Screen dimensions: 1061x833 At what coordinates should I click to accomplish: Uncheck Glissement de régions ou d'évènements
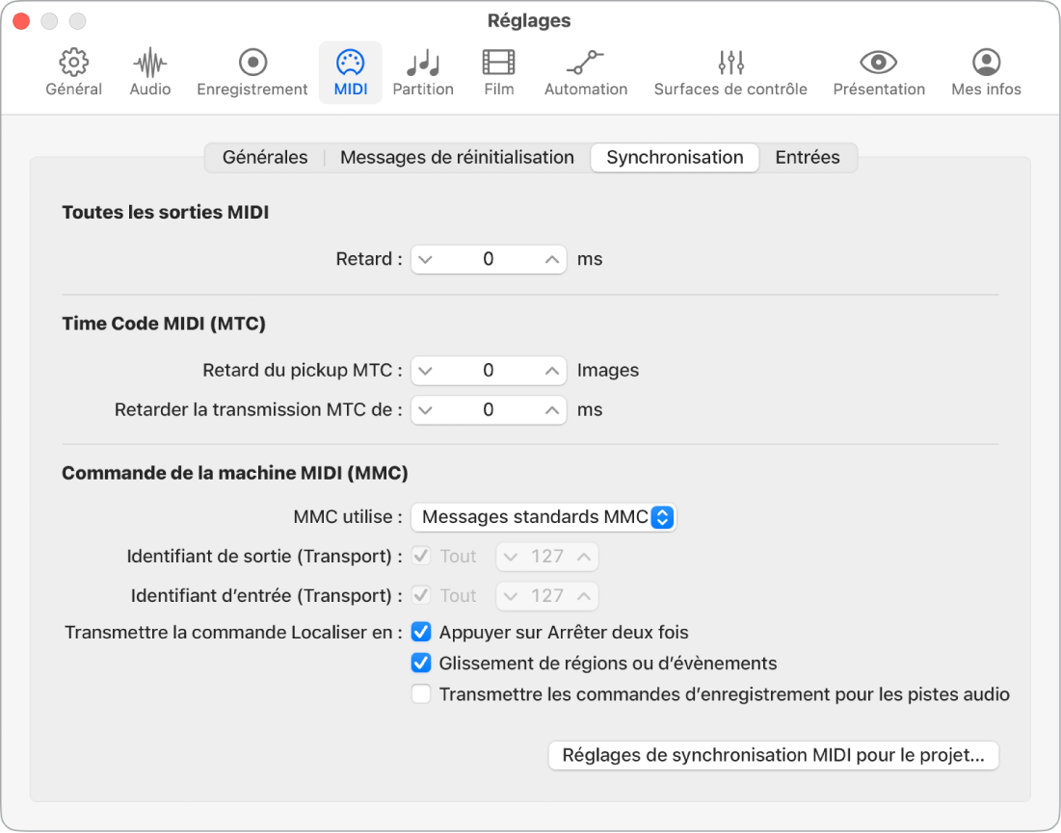[x=421, y=663]
